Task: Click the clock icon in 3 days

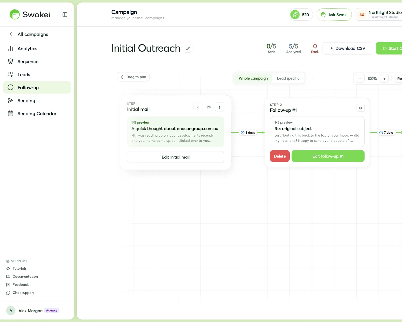Action: [242, 133]
